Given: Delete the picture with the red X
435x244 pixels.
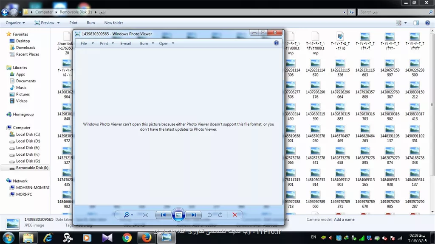Looking at the screenshot, I should pos(234,215).
